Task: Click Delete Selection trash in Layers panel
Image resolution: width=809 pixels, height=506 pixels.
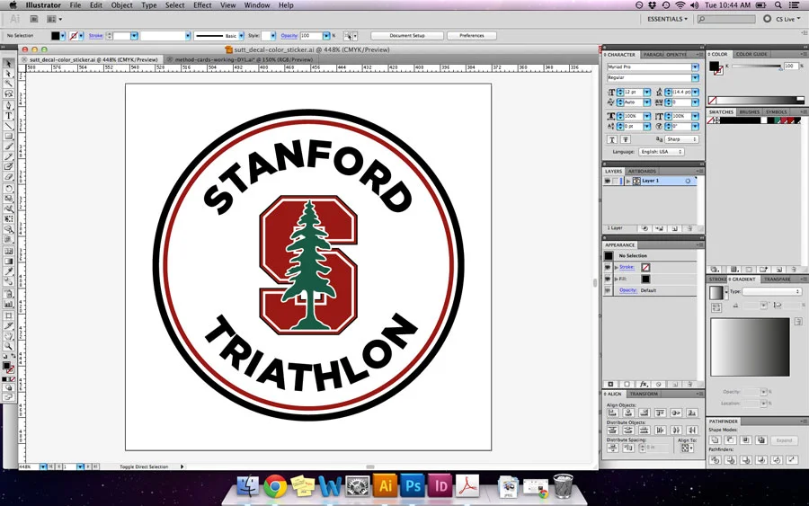Action: pos(689,228)
